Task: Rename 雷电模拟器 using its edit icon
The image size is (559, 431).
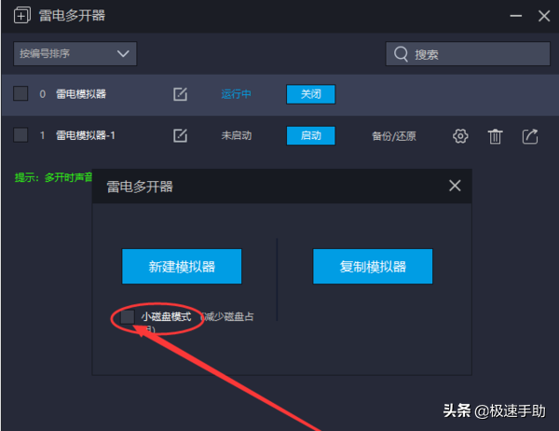Action: [180, 94]
